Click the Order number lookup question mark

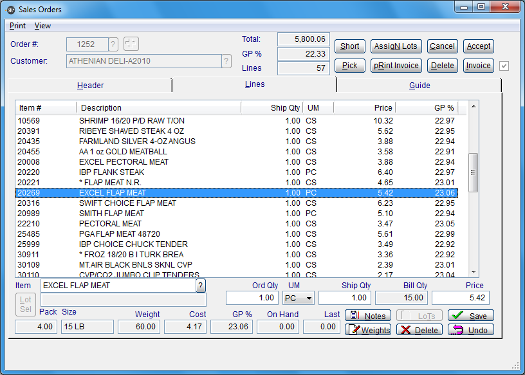pos(113,44)
